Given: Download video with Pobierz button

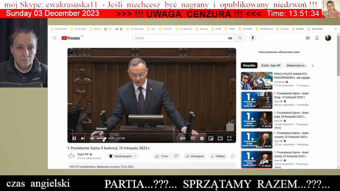Looking at the screenshot, I should click(x=218, y=156).
